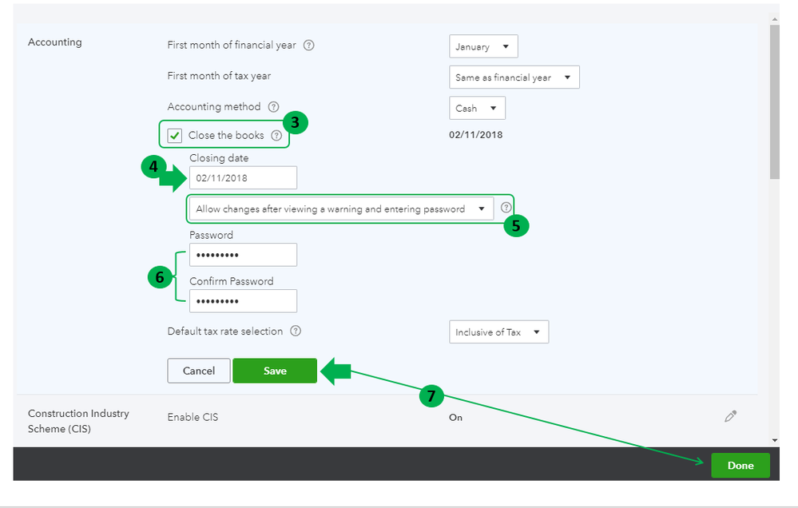Click the Done button in footer
Viewport: 798px width, 508px height.
click(x=740, y=465)
